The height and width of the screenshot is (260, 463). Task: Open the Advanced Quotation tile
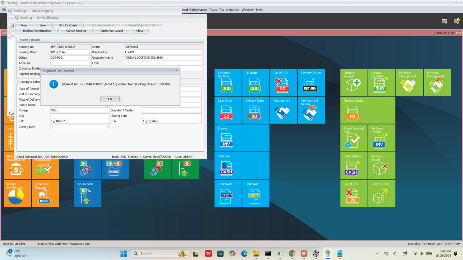(228, 82)
